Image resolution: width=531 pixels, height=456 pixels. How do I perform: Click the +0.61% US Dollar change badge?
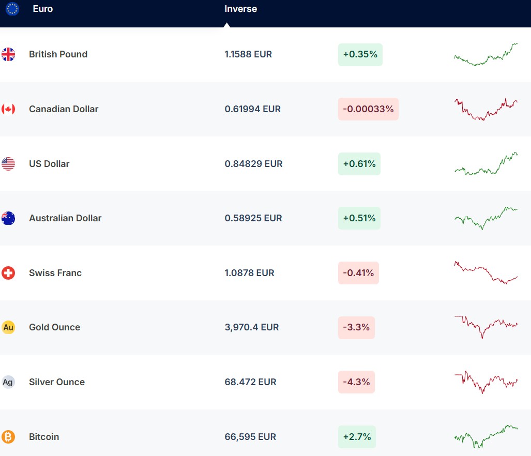pos(359,164)
